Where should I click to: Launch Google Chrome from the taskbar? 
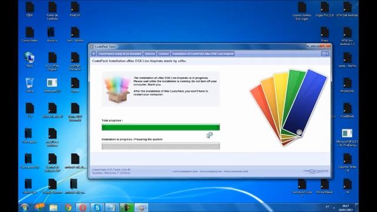click(x=68, y=207)
